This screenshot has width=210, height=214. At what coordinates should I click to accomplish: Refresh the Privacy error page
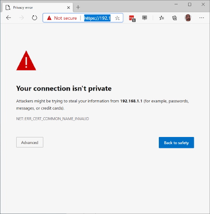(x=35, y=18)
